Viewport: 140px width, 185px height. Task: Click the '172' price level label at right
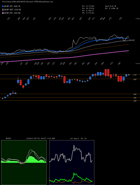point(135,75)
